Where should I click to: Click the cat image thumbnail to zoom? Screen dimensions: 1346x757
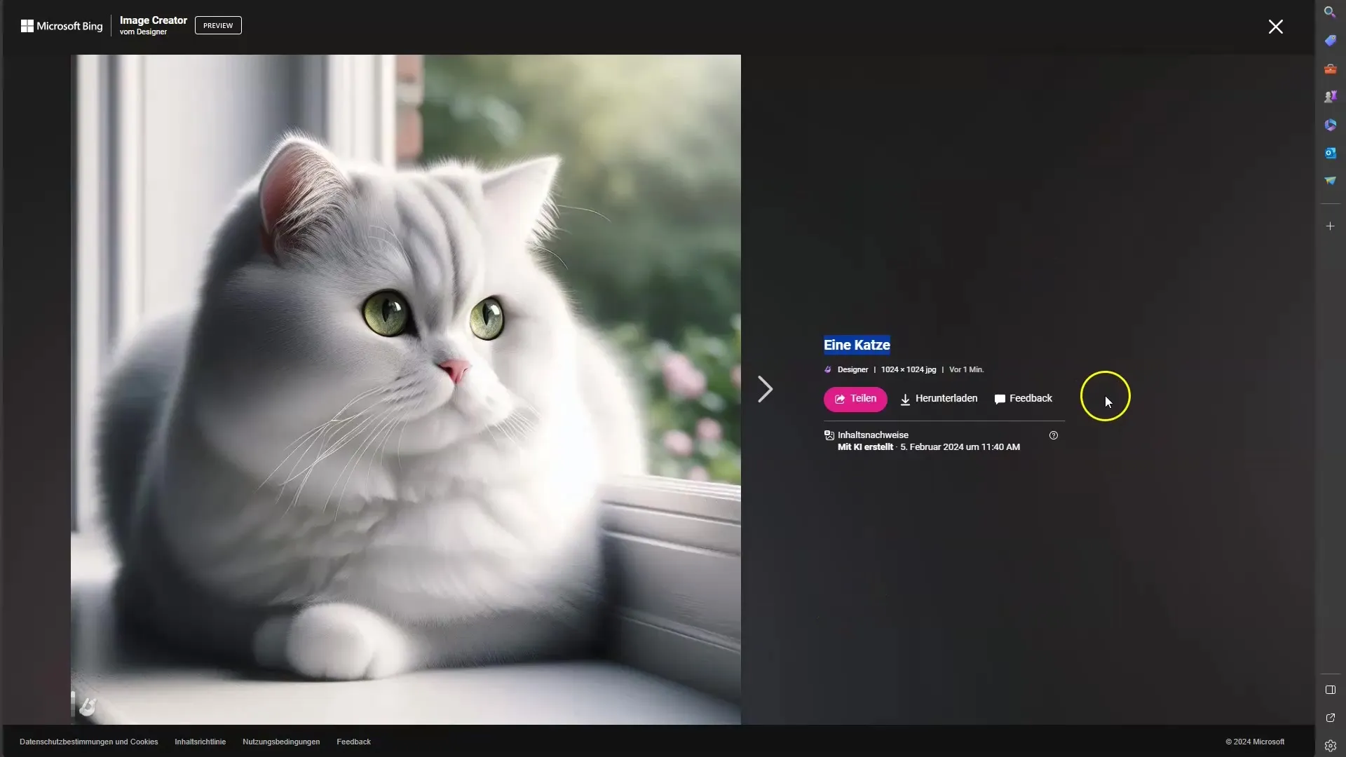(x=407, y=389)
